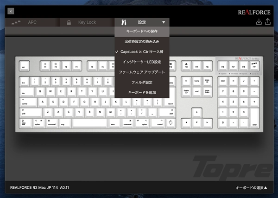
Task: Select the tab key on the keyboard
Action: tap(27, 91)
